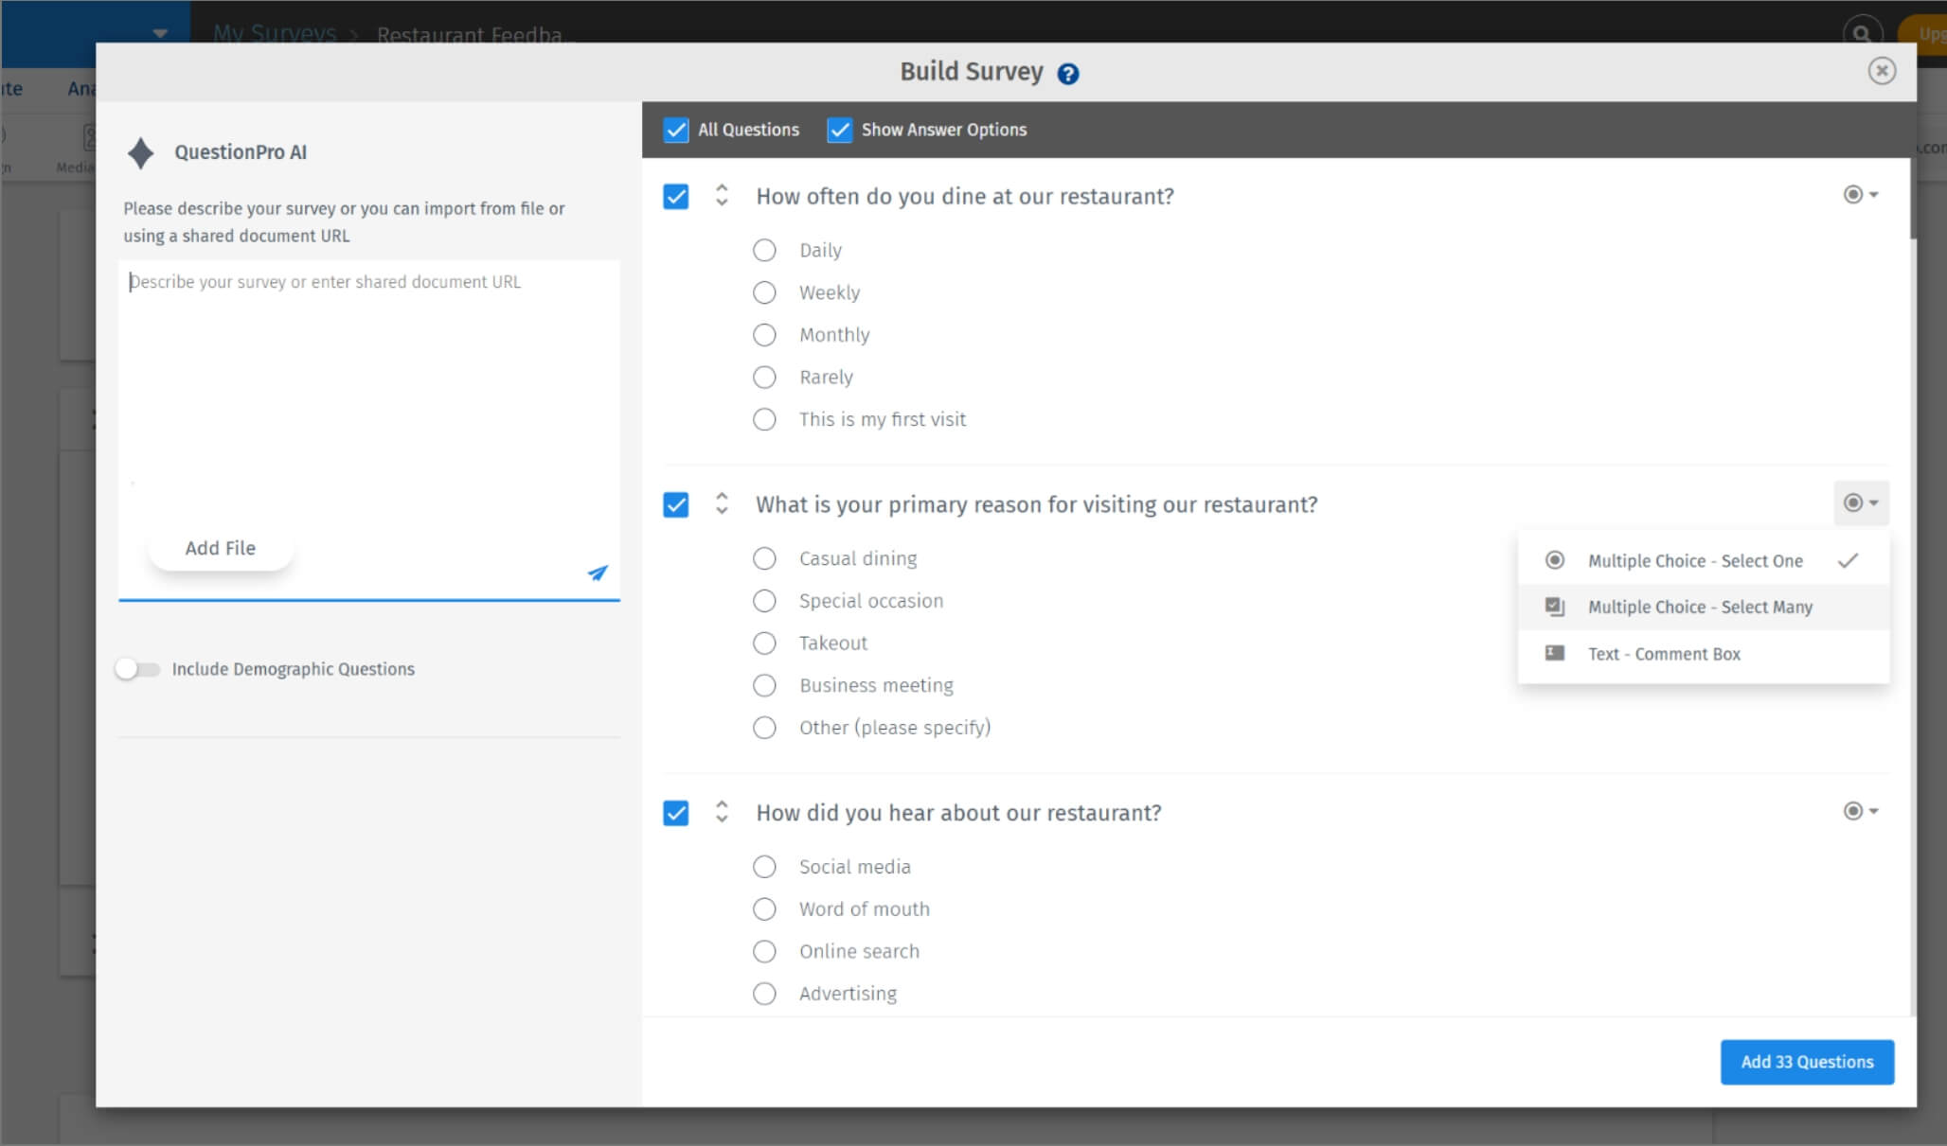Click the QuestionPro AI sparkle icon
The image size is (1947, 1146).
coord(141,152)
